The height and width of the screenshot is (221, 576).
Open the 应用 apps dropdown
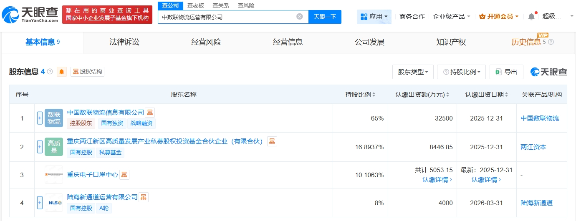pyautogui.click(x=374, y=17)
